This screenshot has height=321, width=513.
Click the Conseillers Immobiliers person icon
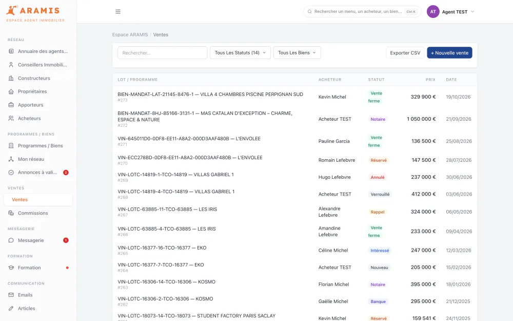pos(11,65)
